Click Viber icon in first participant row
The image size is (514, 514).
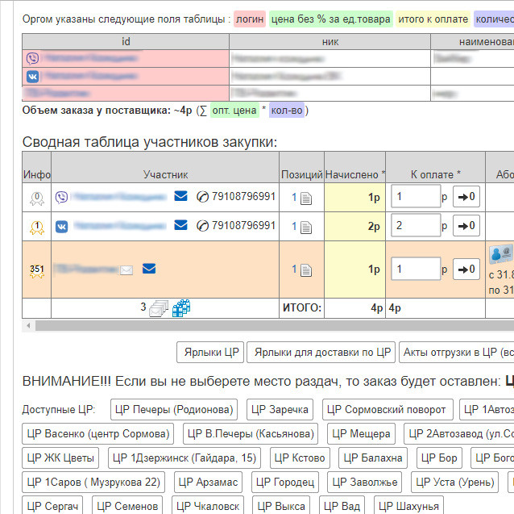[61, 197]
